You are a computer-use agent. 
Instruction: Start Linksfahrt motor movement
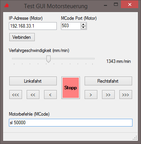click(33, 81)
